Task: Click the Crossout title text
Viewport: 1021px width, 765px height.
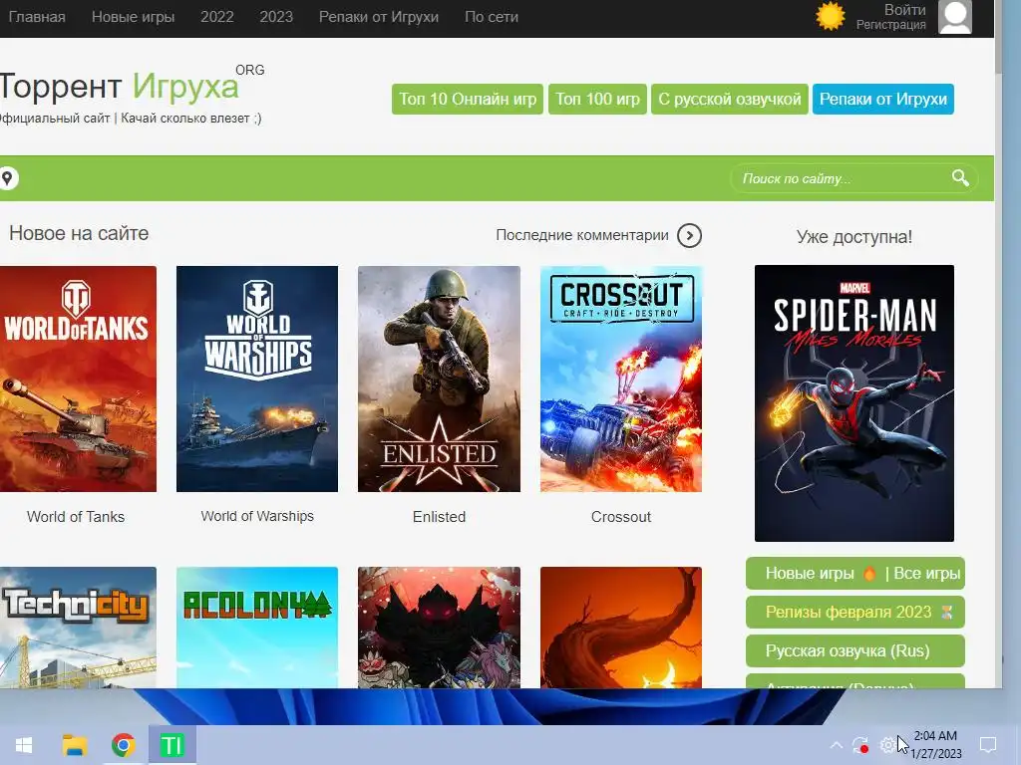Action: [621, 517]
